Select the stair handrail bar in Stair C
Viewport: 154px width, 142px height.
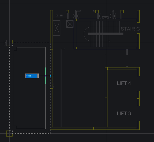[x=106, y=34]
